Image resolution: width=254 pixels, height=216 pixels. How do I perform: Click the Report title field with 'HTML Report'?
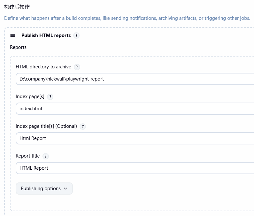(x=134, y=168)
